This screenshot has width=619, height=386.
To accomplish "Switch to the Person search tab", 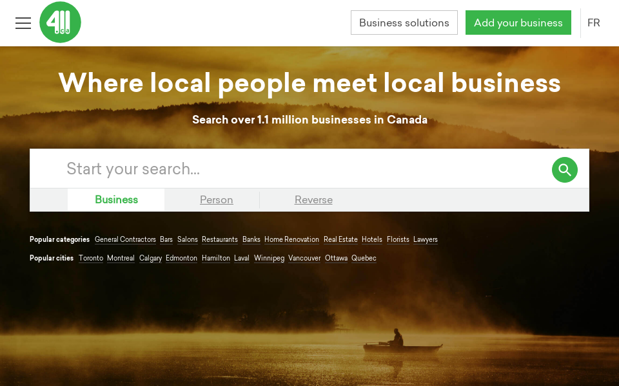I will click(x=216, y=200).
